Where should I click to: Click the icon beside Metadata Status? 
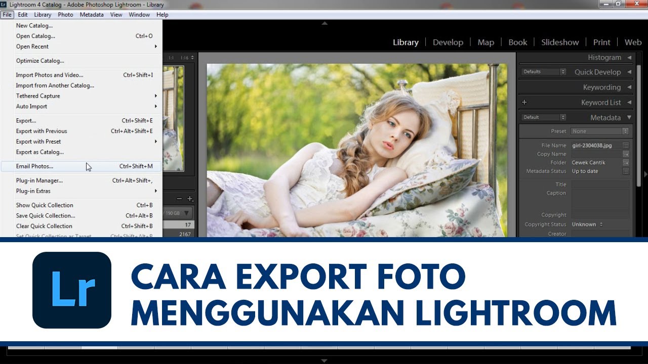(x=626, y=171)
